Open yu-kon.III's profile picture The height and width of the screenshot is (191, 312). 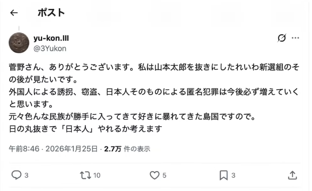click(x=19, y=43)
